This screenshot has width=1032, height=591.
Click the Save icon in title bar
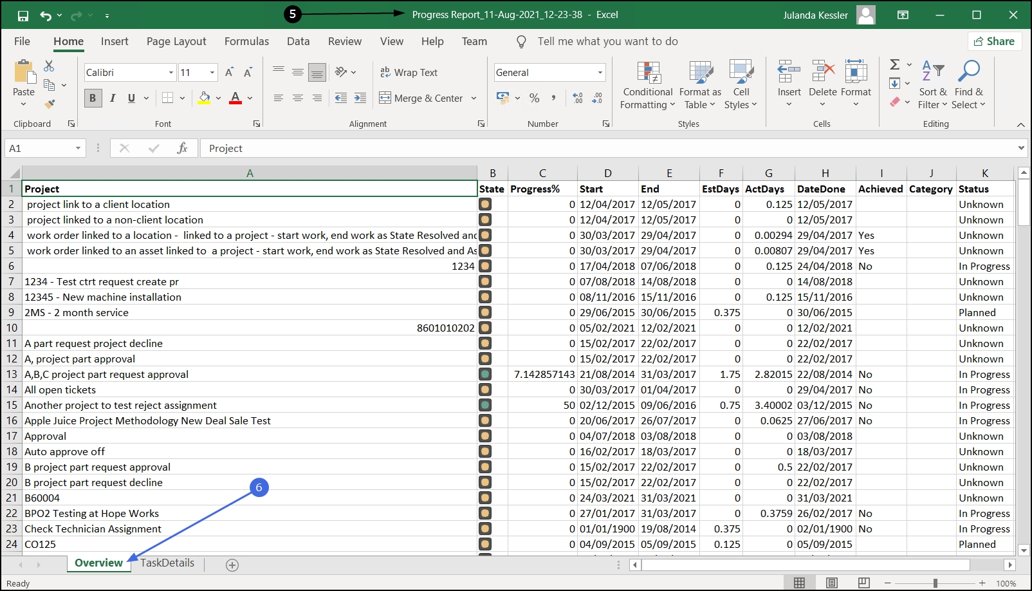23,15
